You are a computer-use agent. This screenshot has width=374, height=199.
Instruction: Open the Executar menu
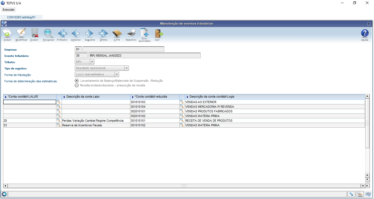(x=9, y=10)
